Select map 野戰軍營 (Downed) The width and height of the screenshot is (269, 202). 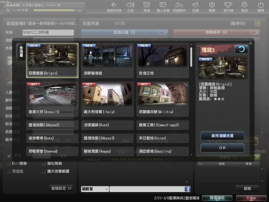(x=52, y=151)
